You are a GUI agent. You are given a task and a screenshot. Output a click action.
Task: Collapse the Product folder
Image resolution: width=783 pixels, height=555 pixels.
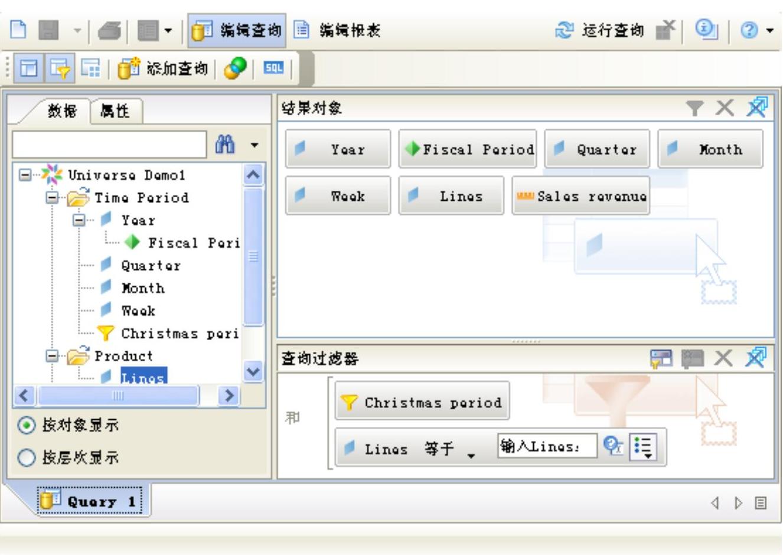pos(52,356)
